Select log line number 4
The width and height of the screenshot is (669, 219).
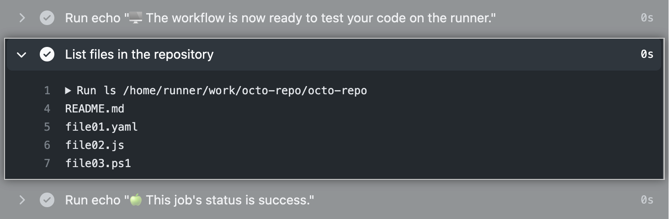click(x=47, y=109)
